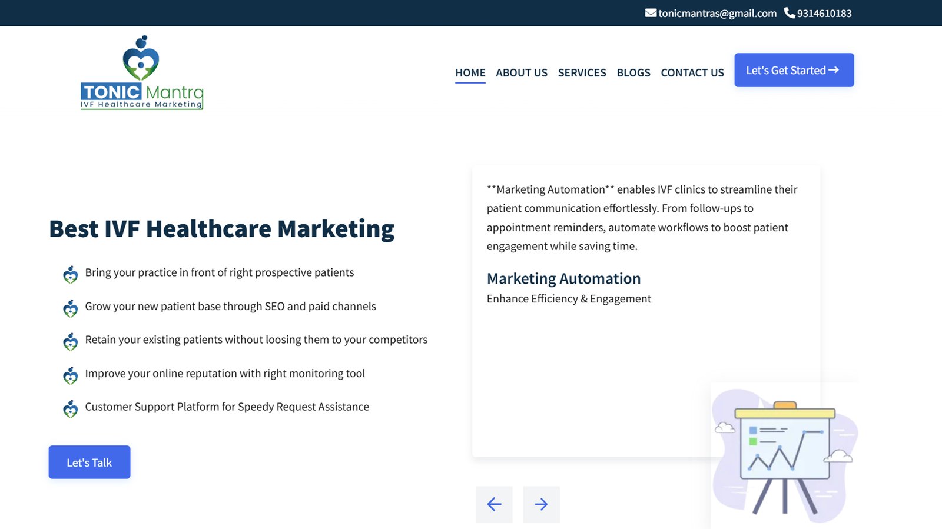Viewport: 942px width, 529px height.
Task: Click the Let's Talk button
Action: coord(89,463)
